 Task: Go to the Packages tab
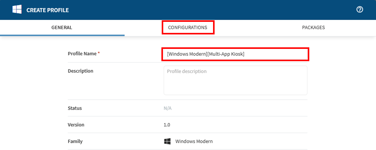click(x=313, y=28)
